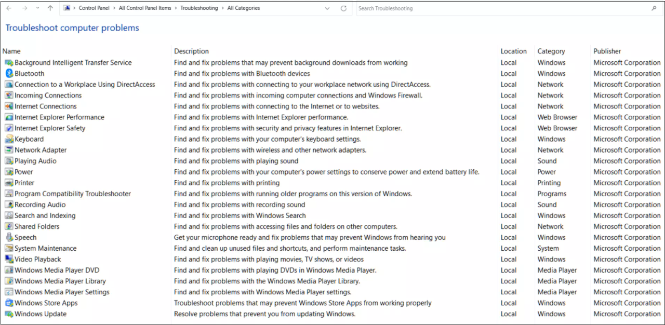Sort list by Category column header
This screenshot has height=325, width=665.
coord(551,51)
